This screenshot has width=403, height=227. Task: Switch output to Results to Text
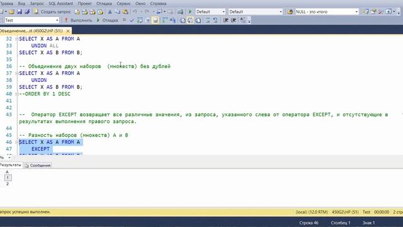(x=183, y=20)
